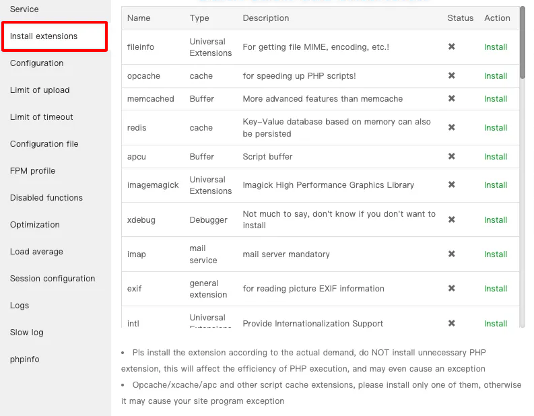534x416 pixels.
Task: Open the Configuration menu item
Action: coord(37,63)
